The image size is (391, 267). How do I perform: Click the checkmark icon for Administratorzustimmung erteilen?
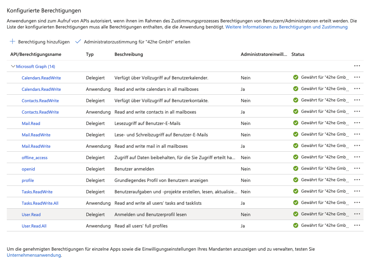point(78,42)
